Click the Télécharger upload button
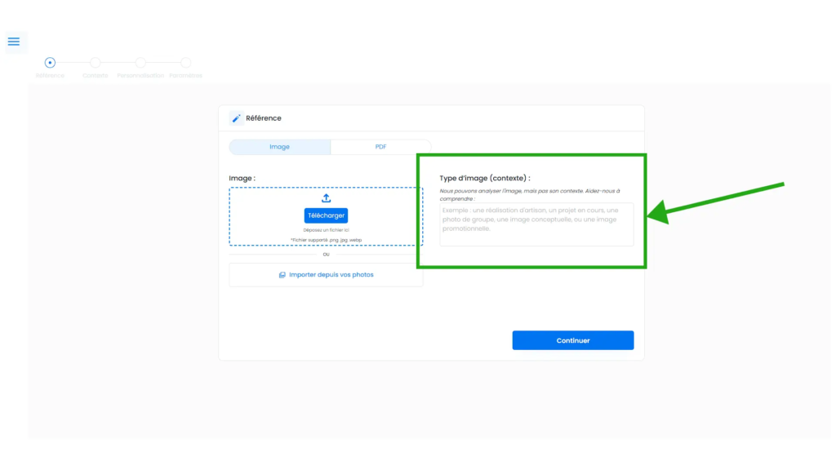This screenshot has width=836, height=470. [327, 215]
